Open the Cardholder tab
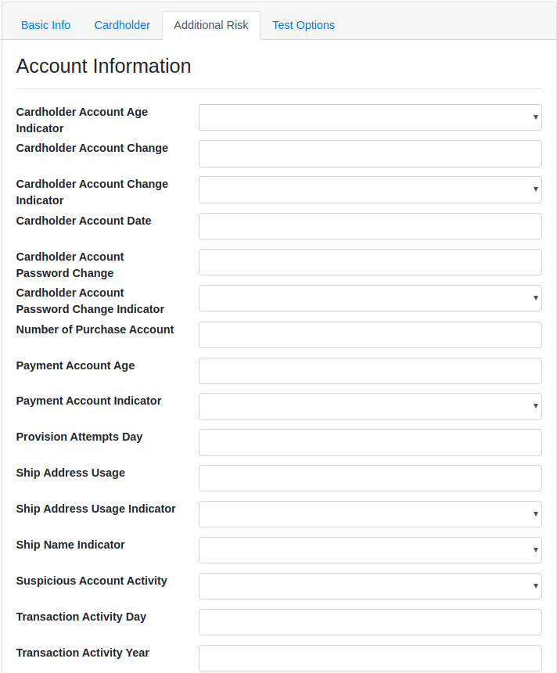This screenshot has width=557, height=673. [x=122, y=25]
